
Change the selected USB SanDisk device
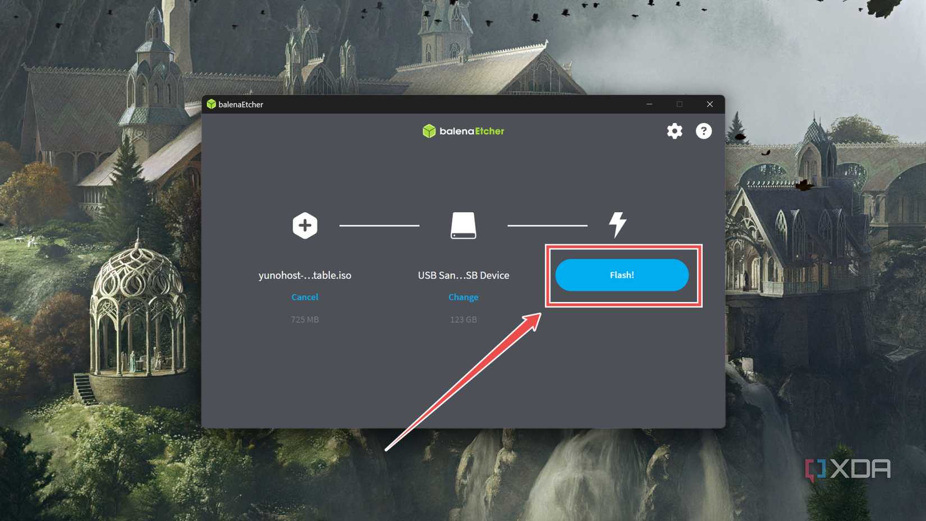point(463,296)
